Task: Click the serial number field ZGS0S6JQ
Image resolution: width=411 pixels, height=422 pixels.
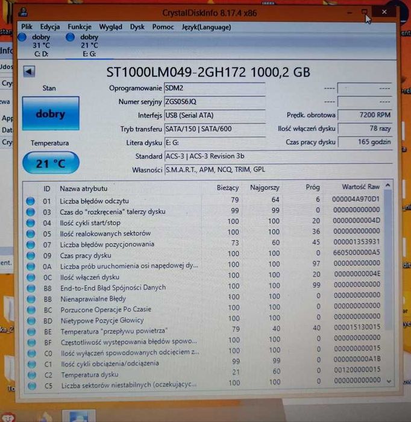Action: click(215, 102)
